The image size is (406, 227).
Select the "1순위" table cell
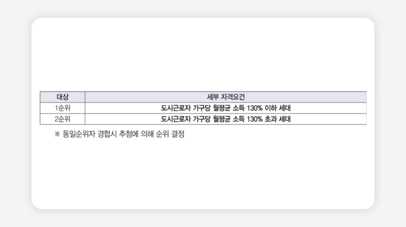(63, 108)
